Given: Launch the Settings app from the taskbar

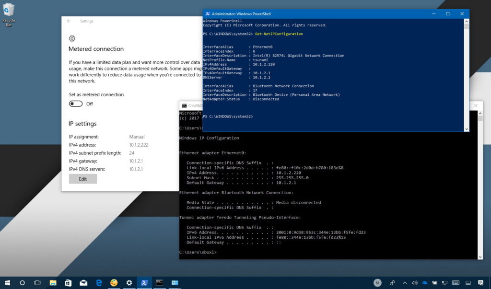Looking at the screenshot, I should [x=129, y=283].
